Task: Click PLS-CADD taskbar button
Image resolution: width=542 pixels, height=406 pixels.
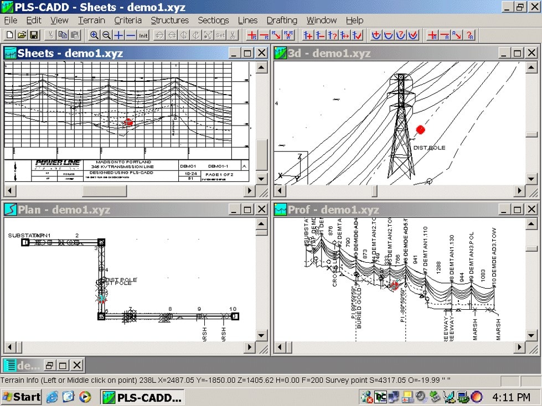Action: pos(143,397)
